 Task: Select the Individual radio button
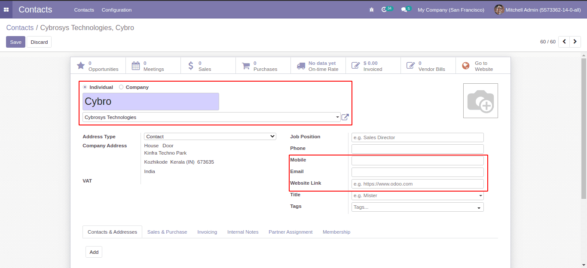tap(85, 87)
